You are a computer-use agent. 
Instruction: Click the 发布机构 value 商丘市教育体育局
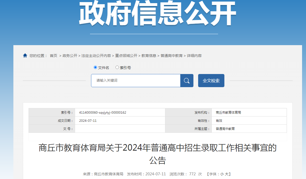point(229,112)
